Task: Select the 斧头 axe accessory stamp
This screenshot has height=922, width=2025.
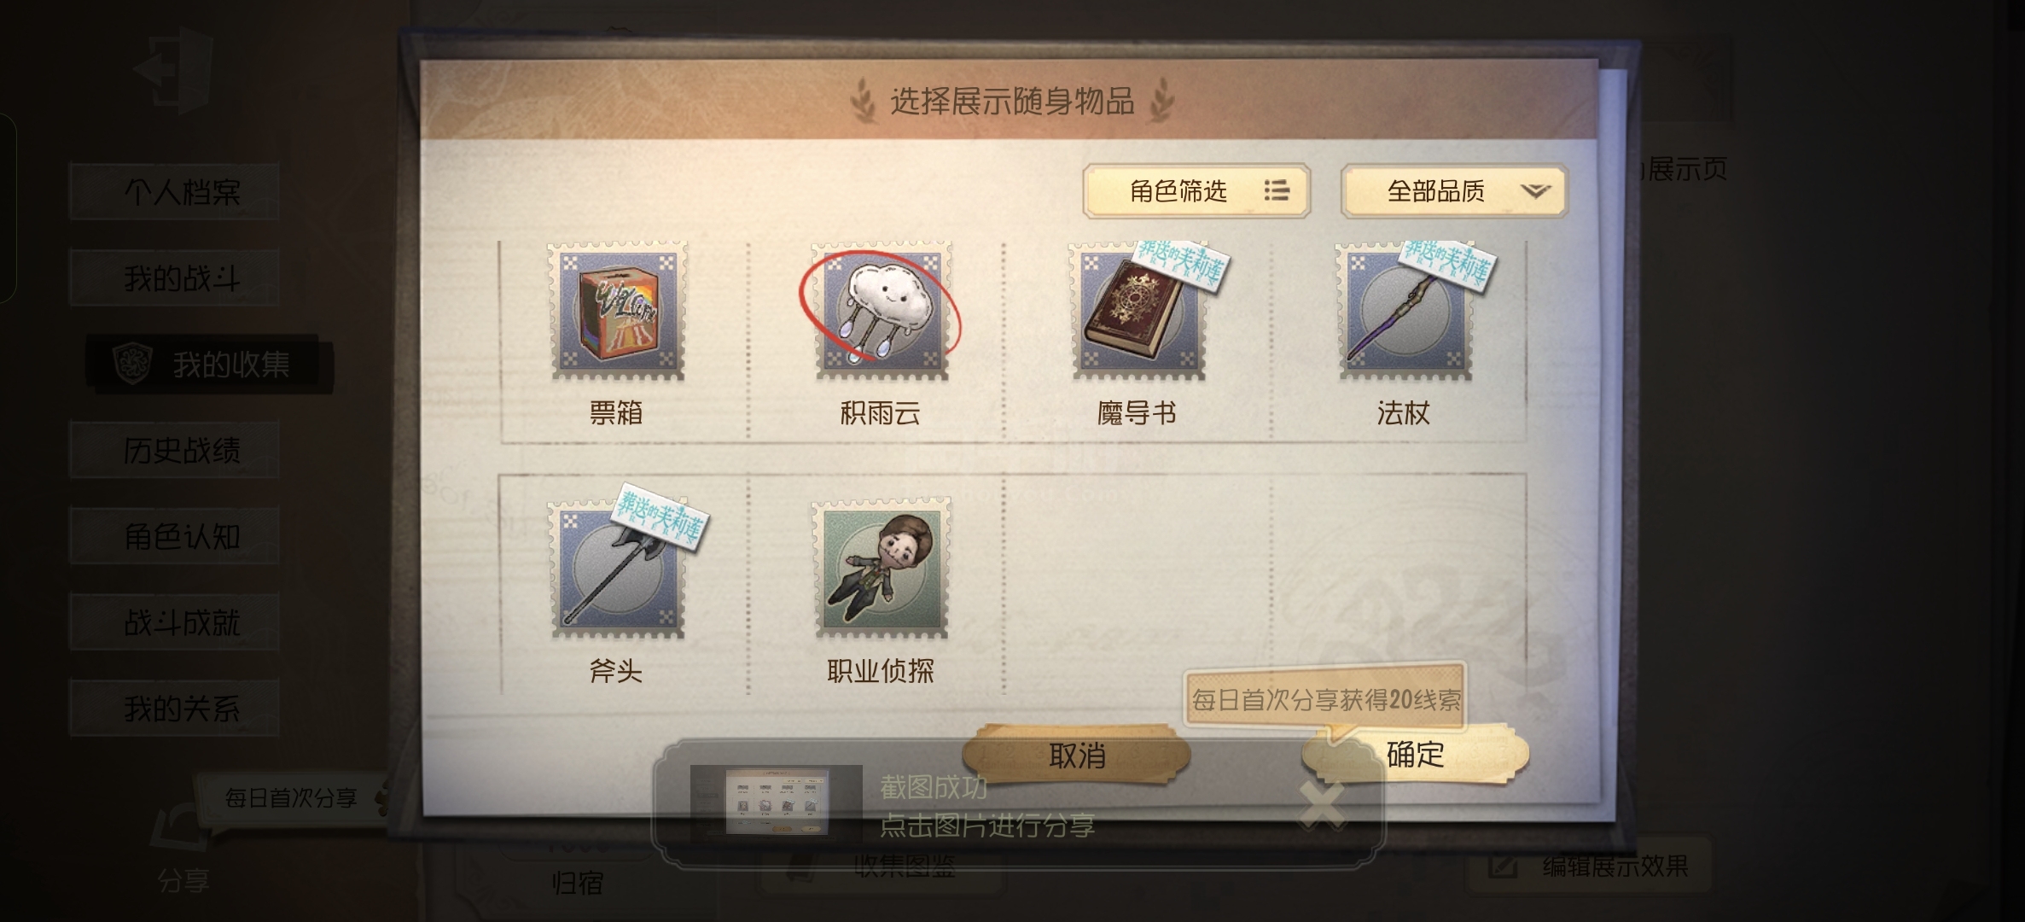Action: (617, 569)
